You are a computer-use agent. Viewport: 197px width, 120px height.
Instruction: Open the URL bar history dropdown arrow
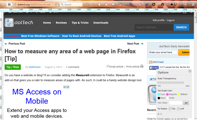[53, 4]
